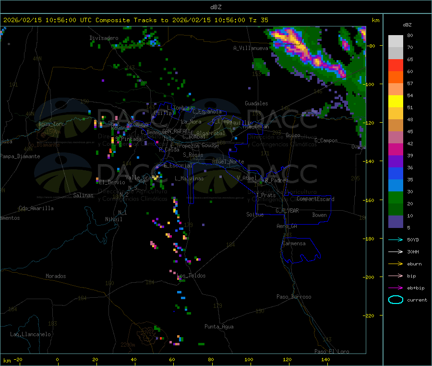Click the yellow eburn arrow legend icon
The image size is (432, 366).
tap(396, 264)
